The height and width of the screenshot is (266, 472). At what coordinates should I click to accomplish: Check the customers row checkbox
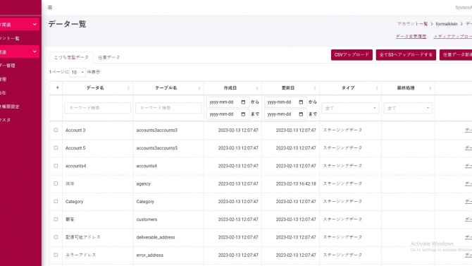point(56,219)
